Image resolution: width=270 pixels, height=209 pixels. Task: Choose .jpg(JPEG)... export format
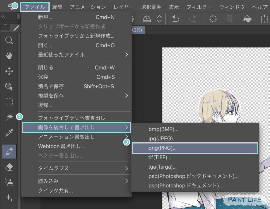point(162,139)
